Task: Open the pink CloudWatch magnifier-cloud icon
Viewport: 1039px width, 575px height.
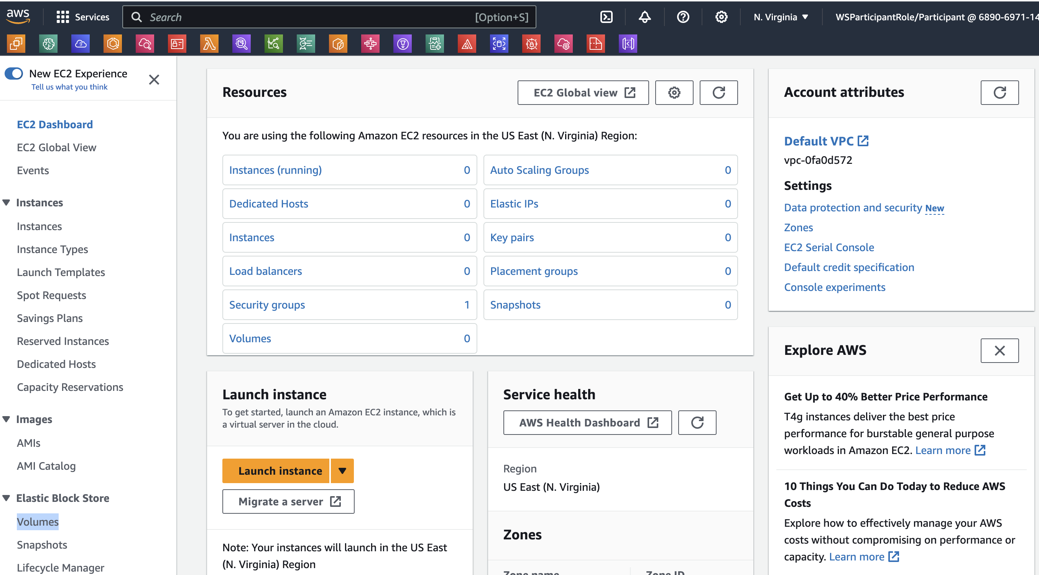Action: click(145, 44)
